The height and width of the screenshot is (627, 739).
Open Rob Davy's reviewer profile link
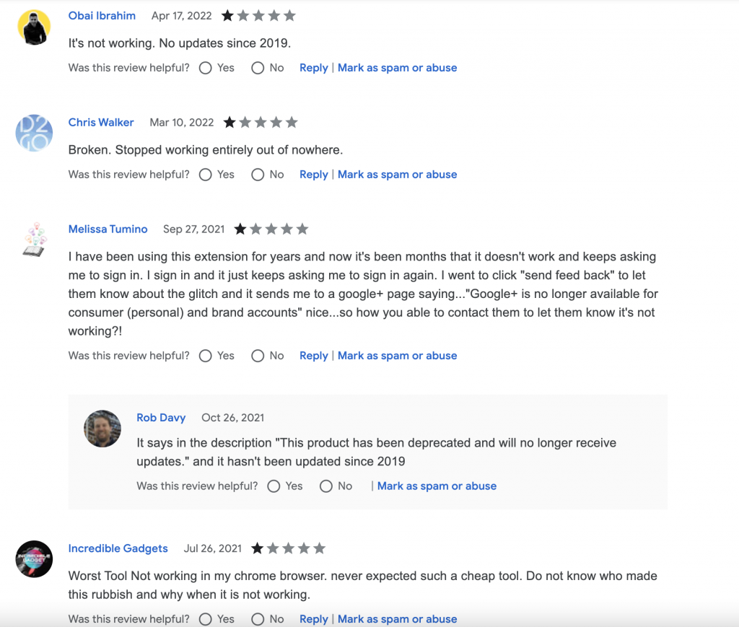point(161,417)
